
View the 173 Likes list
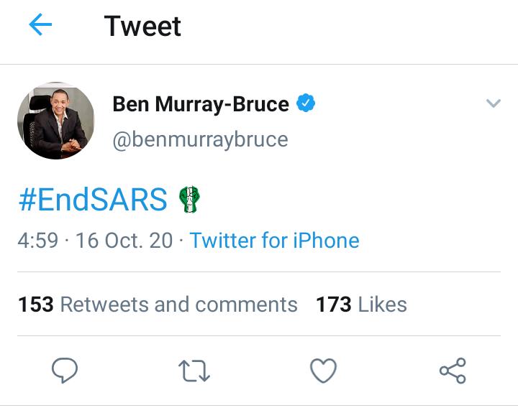(x=361, y=304)
